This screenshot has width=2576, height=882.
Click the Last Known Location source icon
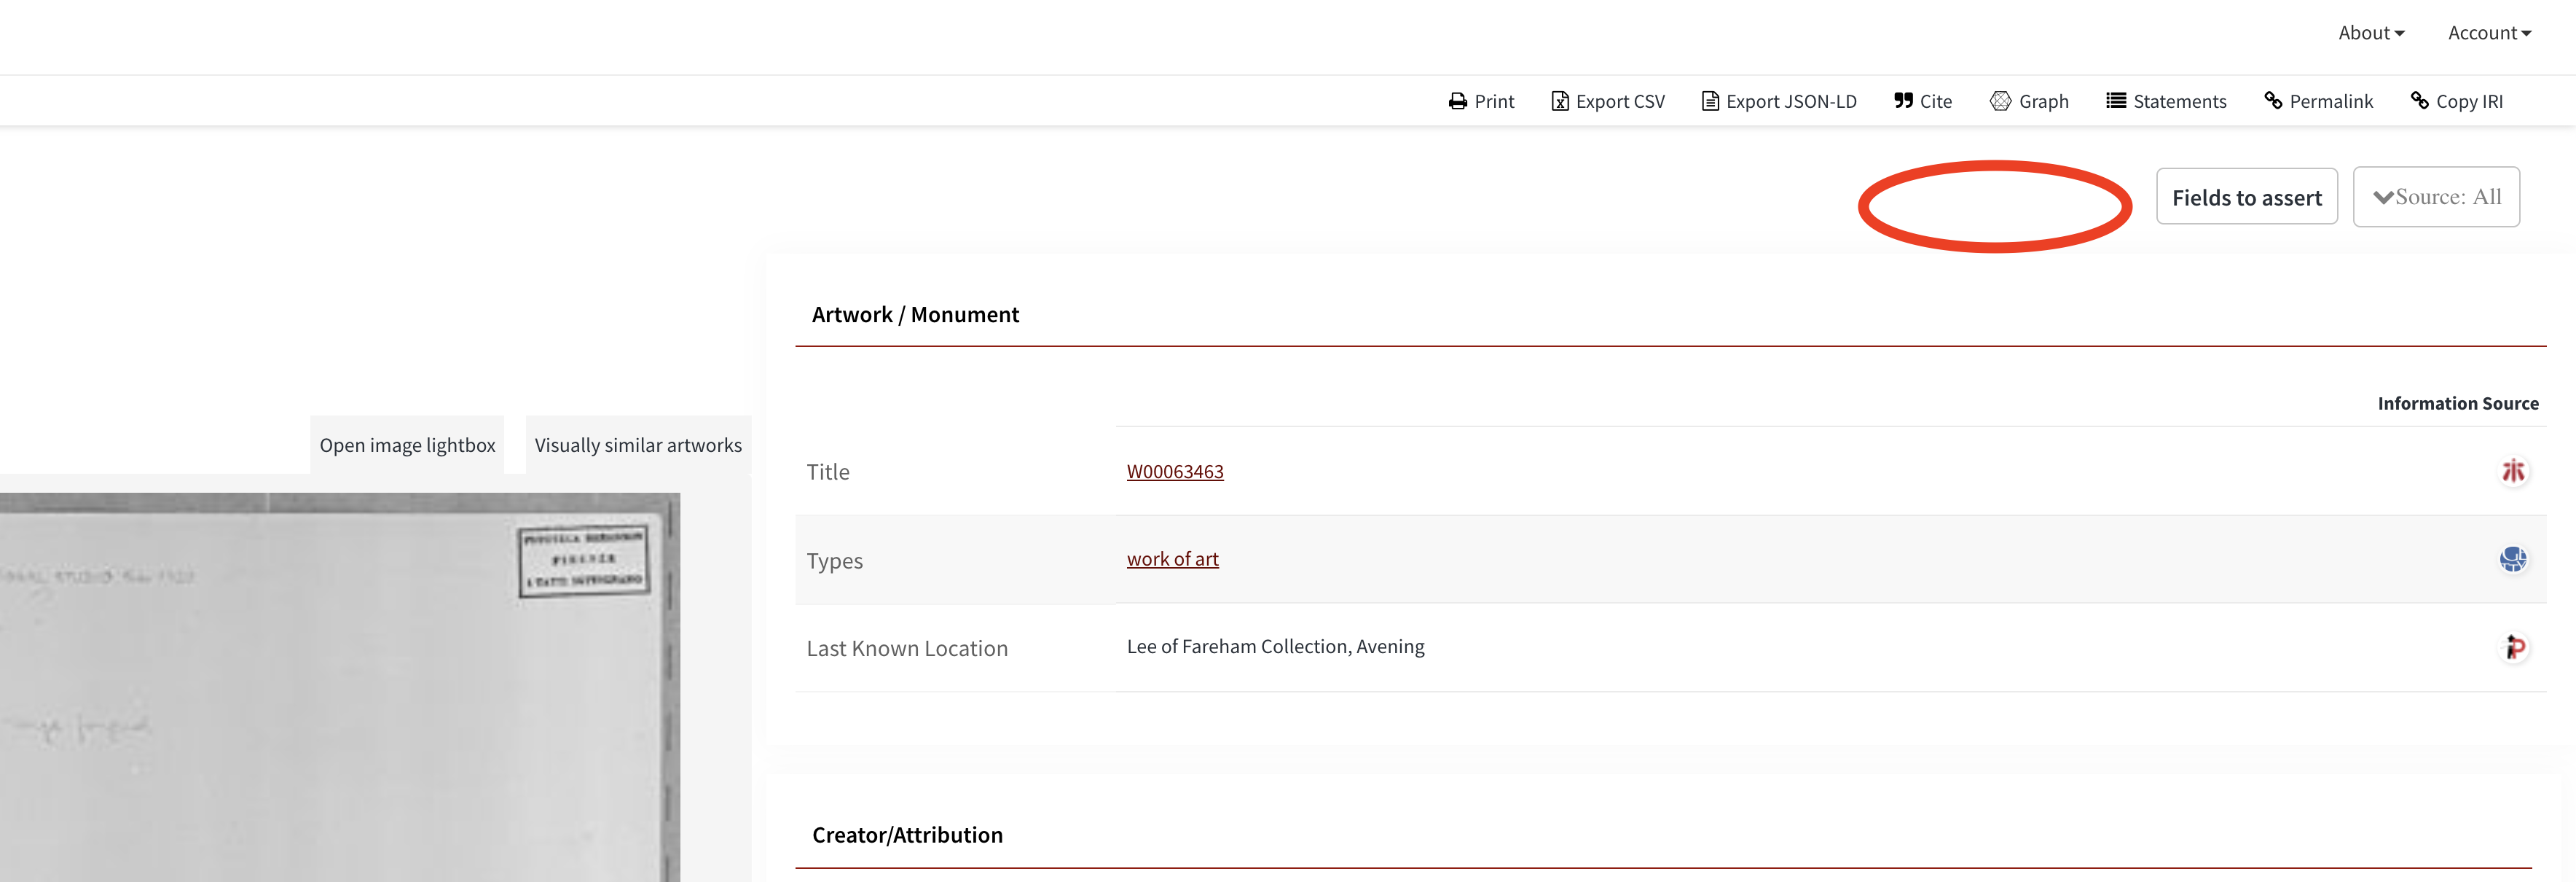[x=2512, y=648]
